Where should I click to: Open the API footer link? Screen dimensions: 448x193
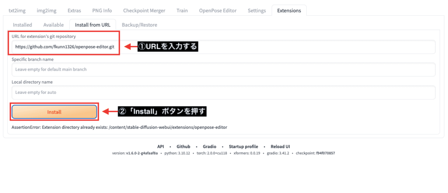click(161, 147)
